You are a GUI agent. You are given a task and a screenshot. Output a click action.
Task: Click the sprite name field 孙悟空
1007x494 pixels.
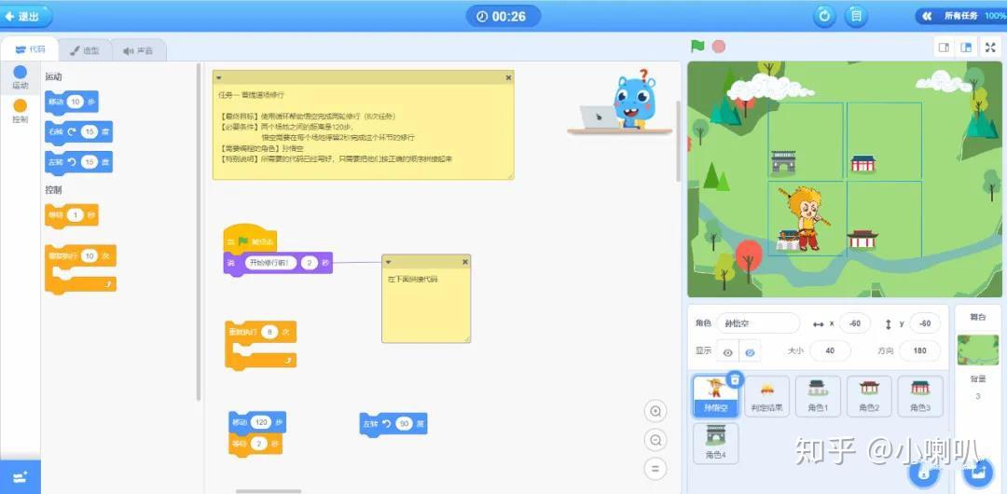758,323
